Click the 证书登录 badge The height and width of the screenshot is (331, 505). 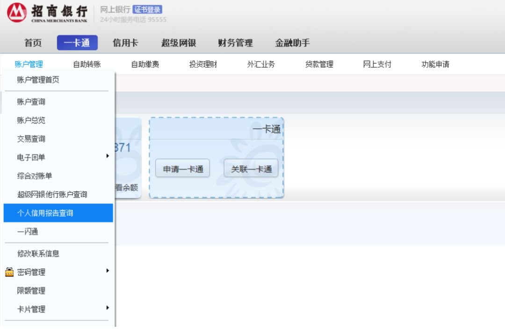[148, 9]
